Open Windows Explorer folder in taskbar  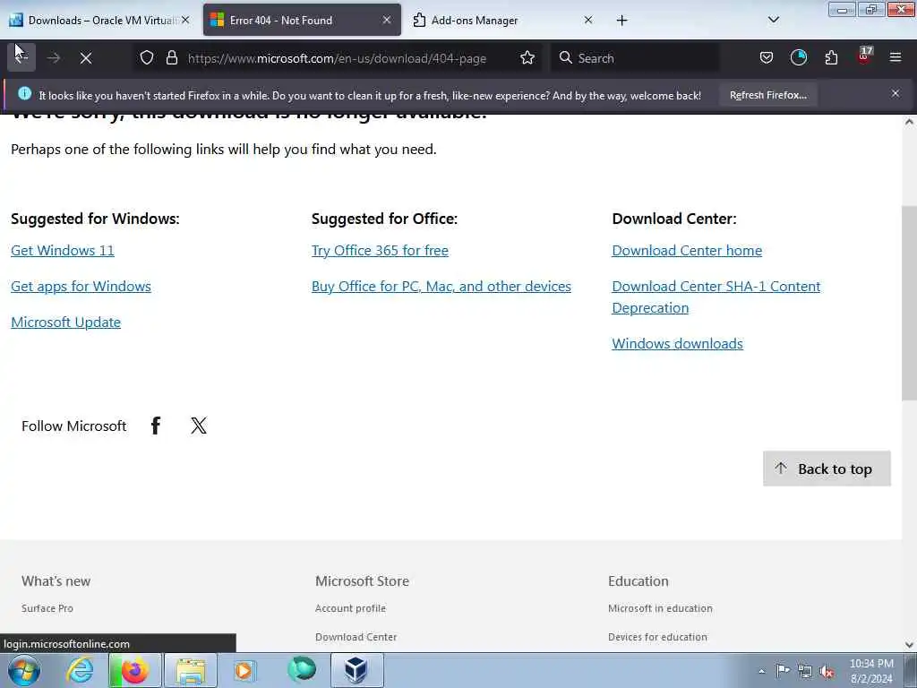[191, 670]
